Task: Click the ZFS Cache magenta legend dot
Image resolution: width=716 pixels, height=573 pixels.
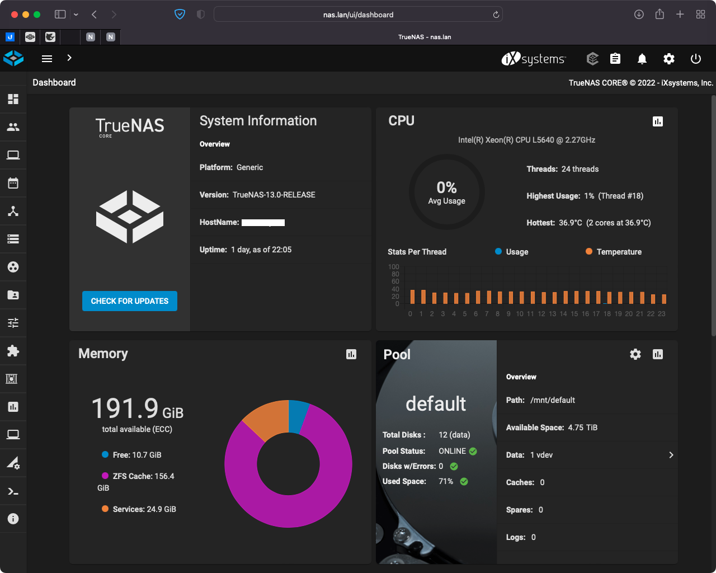Action: click(105, 476)
